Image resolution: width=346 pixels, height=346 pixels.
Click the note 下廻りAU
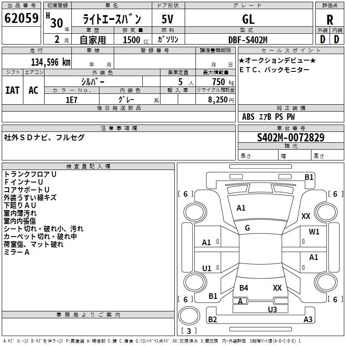20,205
